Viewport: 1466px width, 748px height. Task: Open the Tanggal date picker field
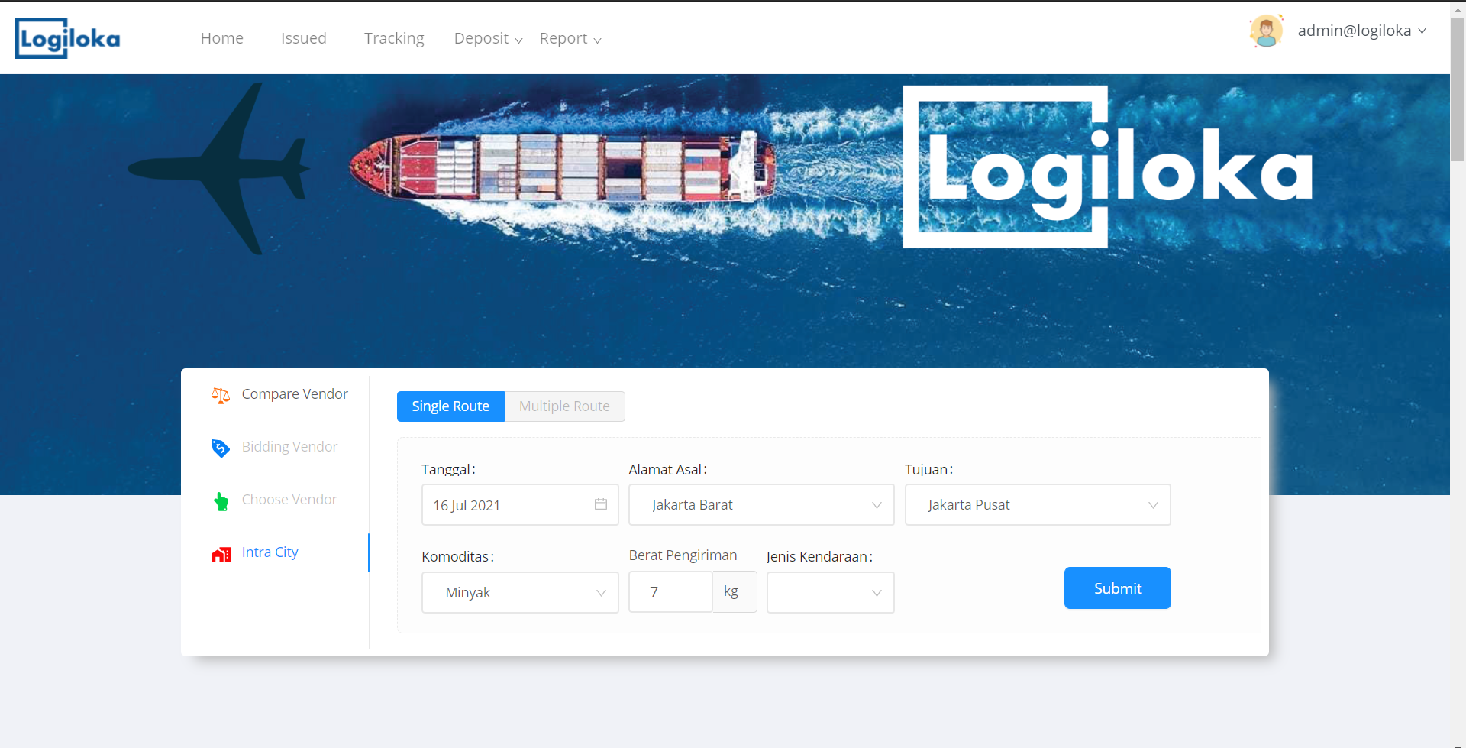click(x=520, y=504)
